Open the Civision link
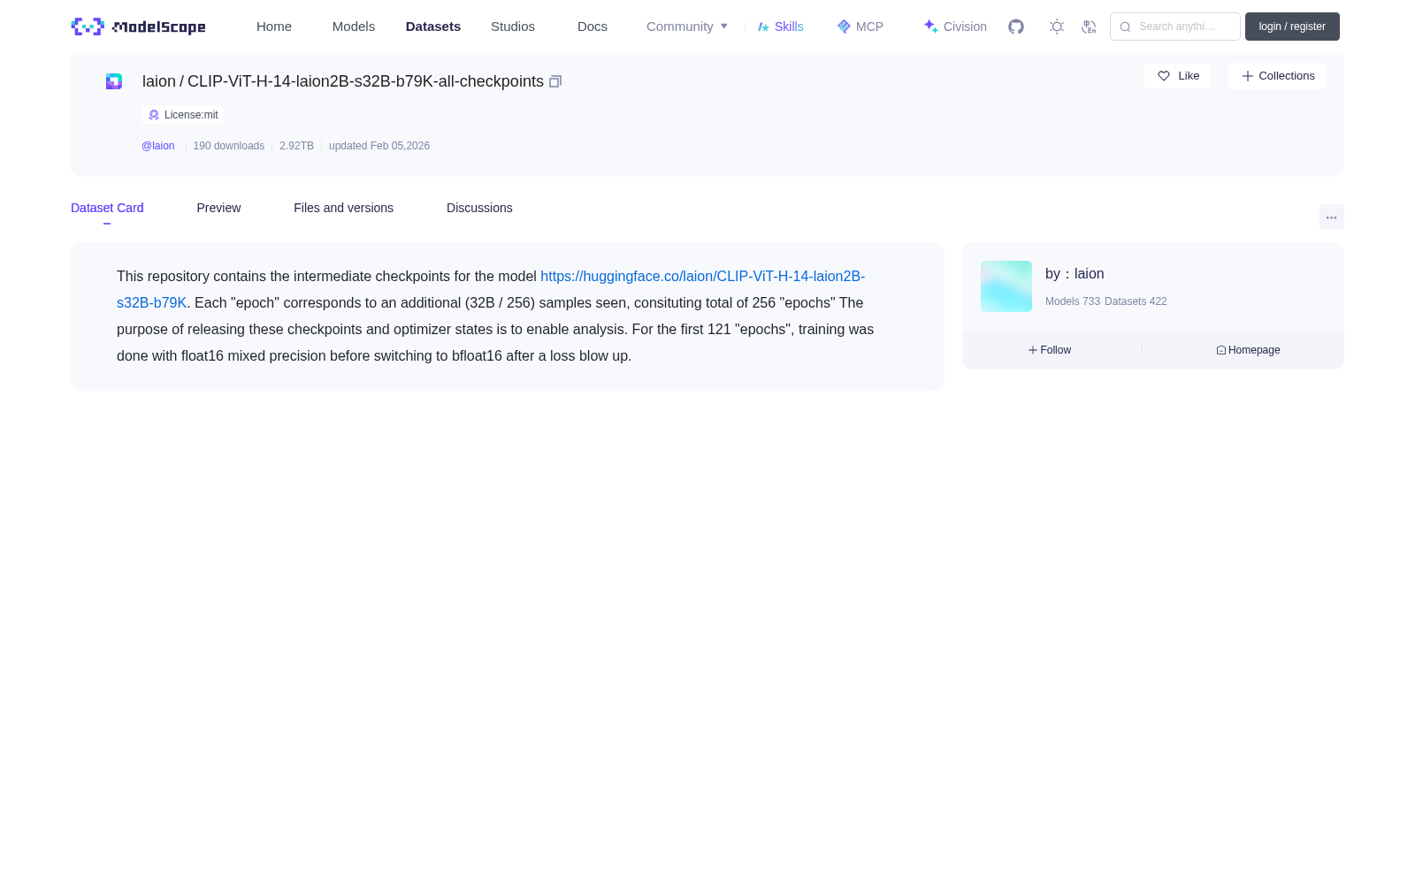Image resolution: width=1415 pixels, height=884 pixels. tap(955, 27)
